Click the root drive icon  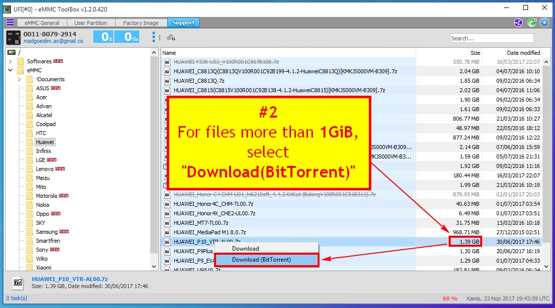click(x=11, y=52)
